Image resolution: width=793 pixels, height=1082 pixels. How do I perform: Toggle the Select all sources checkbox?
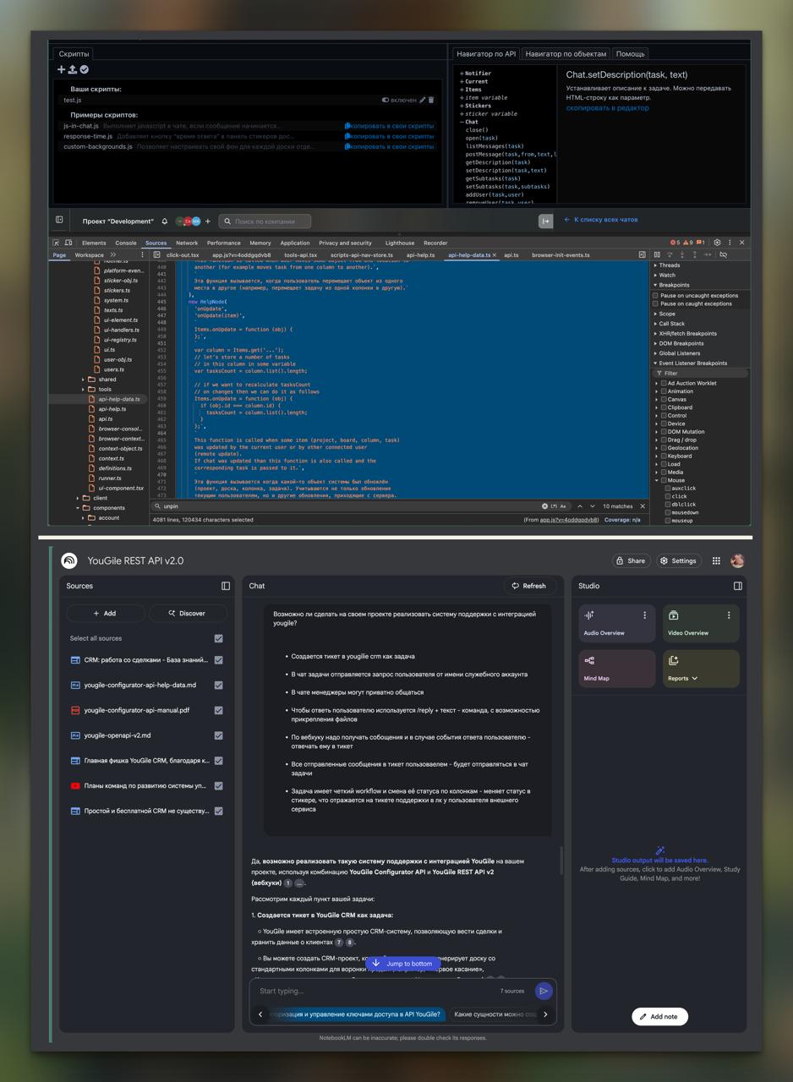click(219, 638)
